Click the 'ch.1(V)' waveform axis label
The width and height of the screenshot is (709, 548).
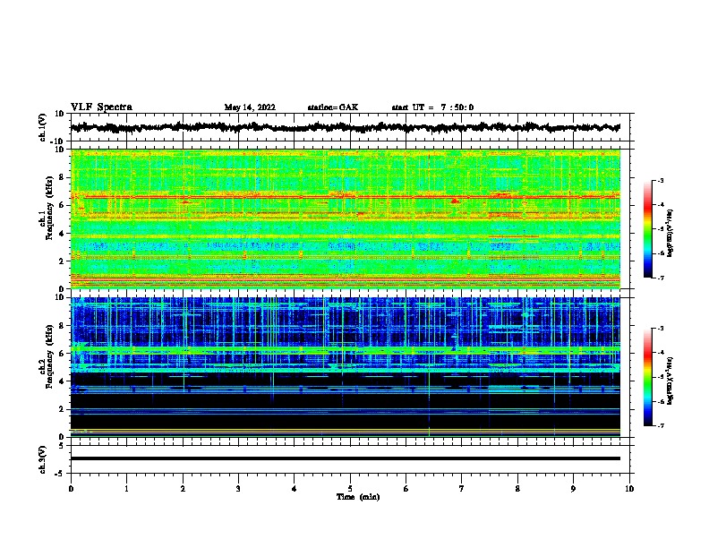(x=43, y=127)
